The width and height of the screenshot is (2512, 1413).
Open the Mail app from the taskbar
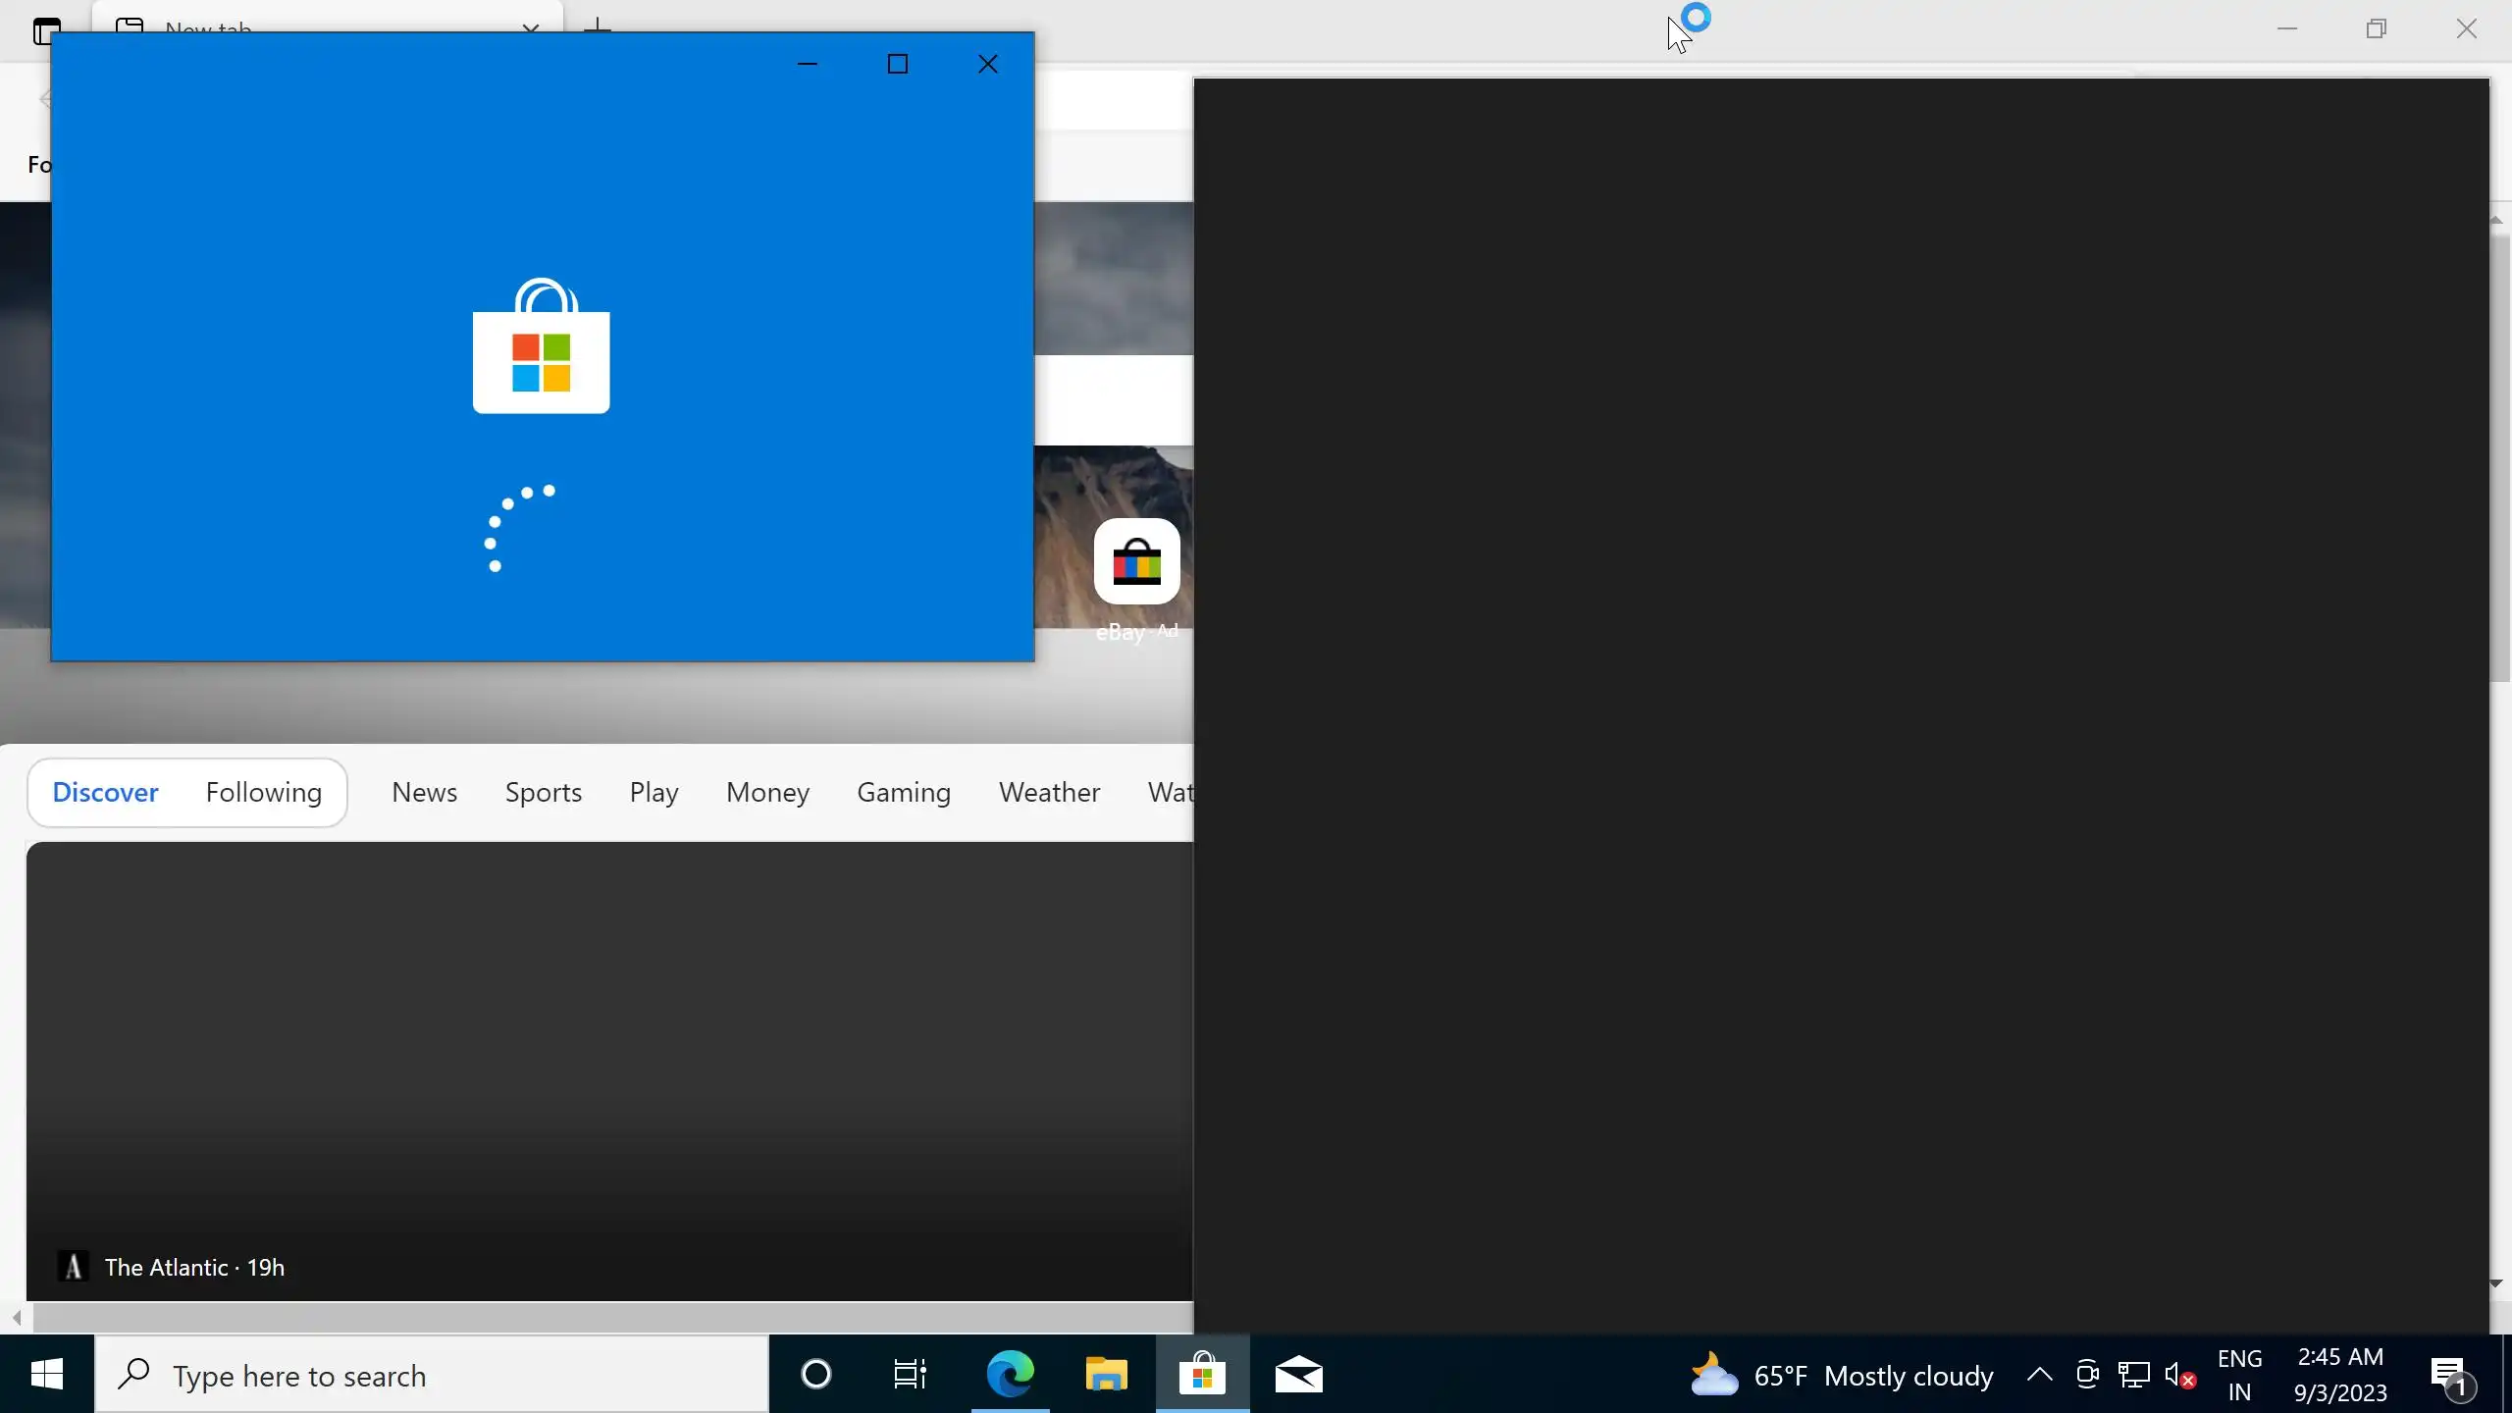click(1298, 1375)
